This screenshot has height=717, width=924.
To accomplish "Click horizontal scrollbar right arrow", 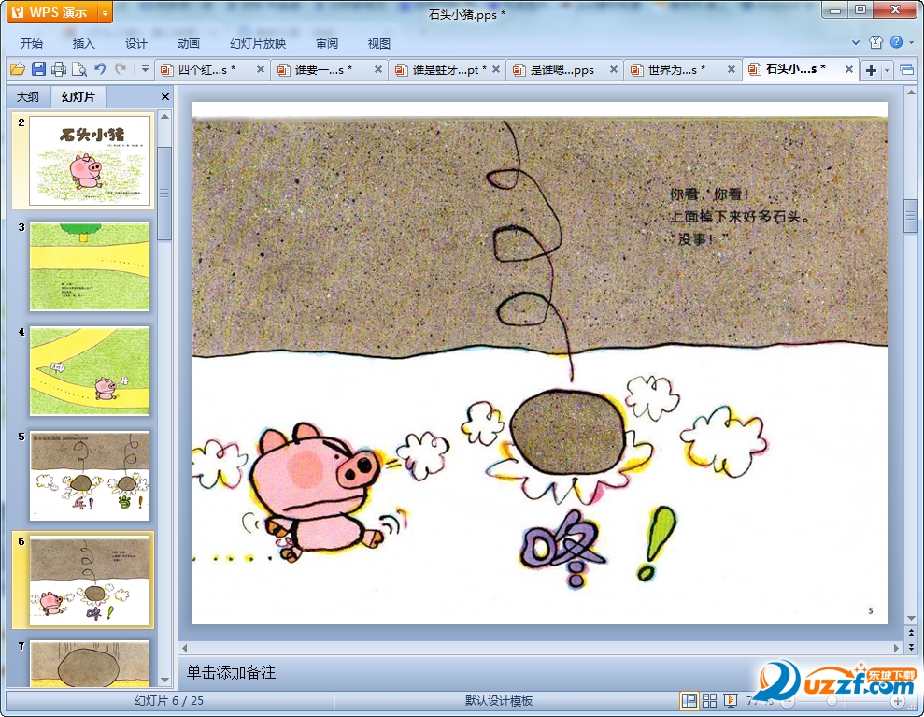I will (x=896, y=648).
